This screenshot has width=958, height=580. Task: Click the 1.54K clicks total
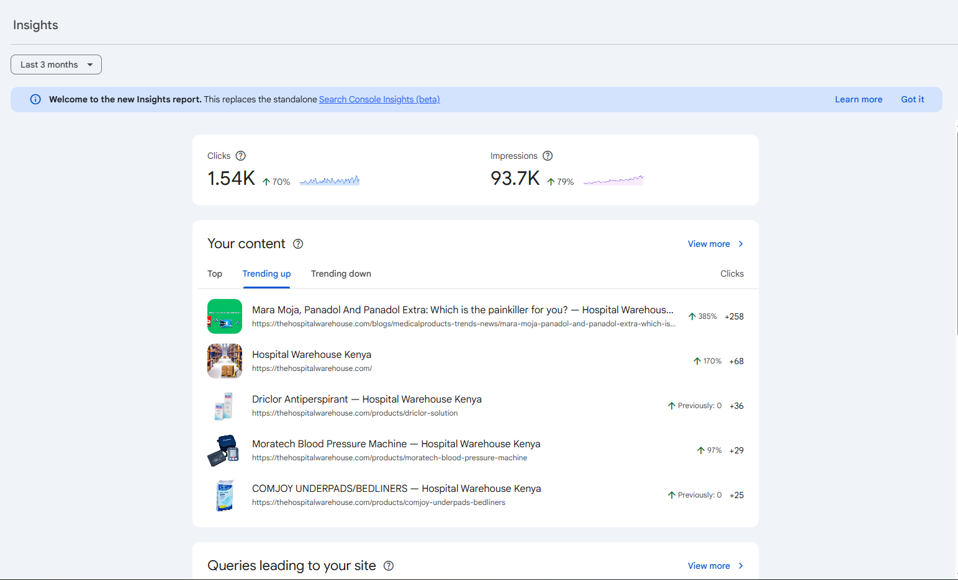[231, 178]
